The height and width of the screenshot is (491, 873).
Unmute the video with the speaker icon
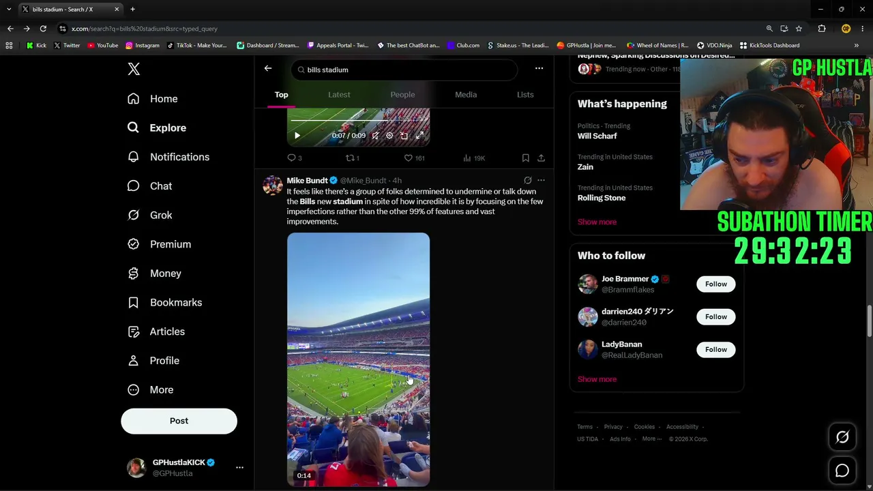pos(375,136)
